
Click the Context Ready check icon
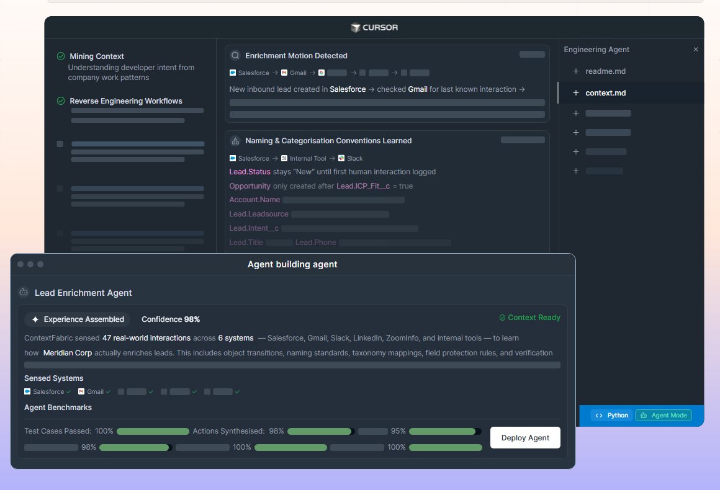[502, 318]
